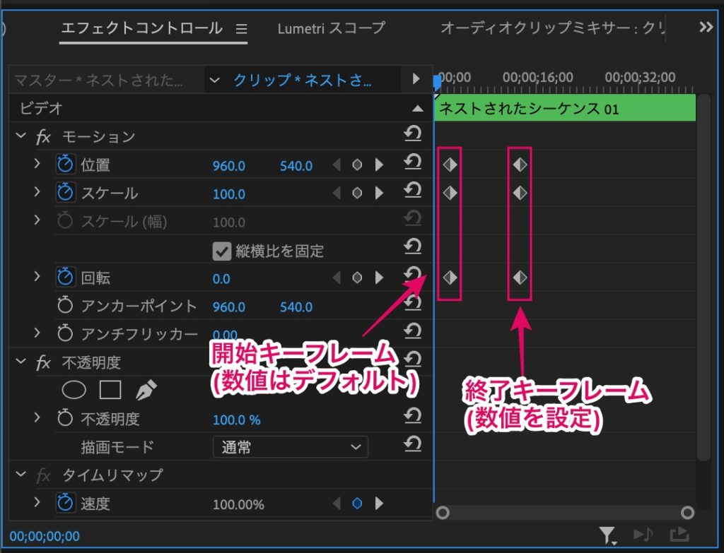Toggle animation stopwatch for アンカーポイント
This screenshot has height=553, width=724.
pos(65,305)
